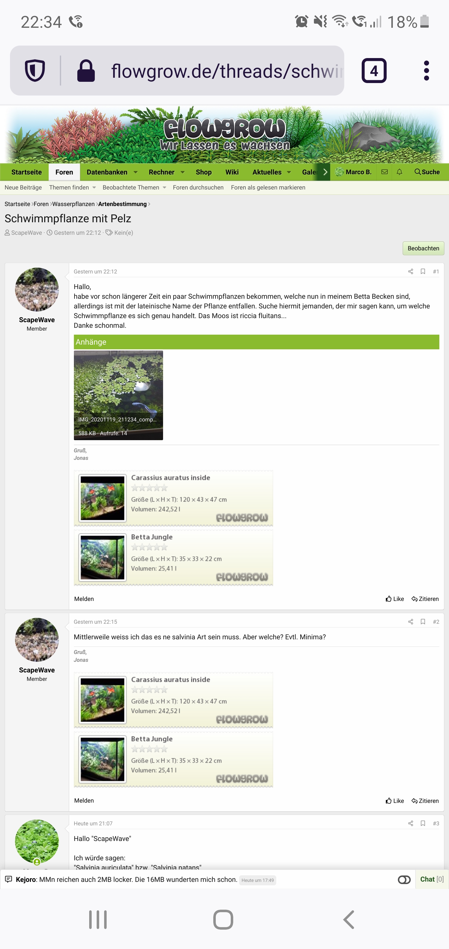449x949 pixels.
Task: Switch to the Wiki menu item
Action: (232, 172)
